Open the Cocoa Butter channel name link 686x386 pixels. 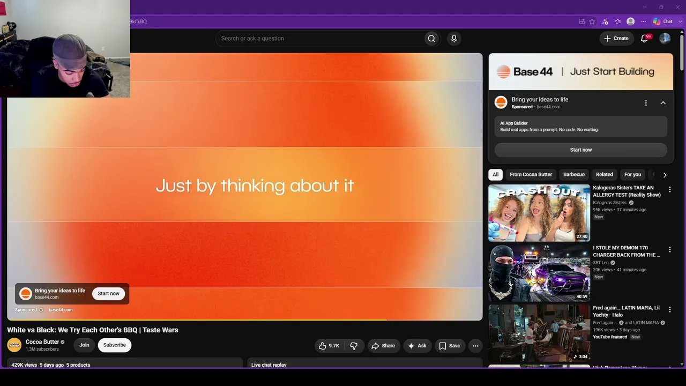pos(42,342)
